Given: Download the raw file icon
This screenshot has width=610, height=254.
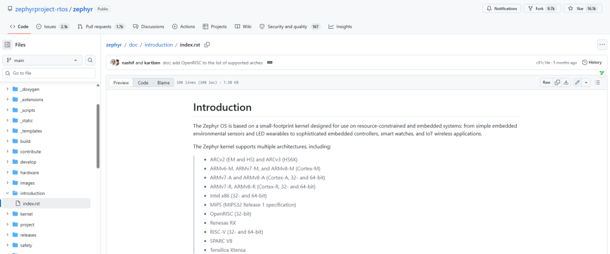Looking at the screenshot, I should [566, 82].
